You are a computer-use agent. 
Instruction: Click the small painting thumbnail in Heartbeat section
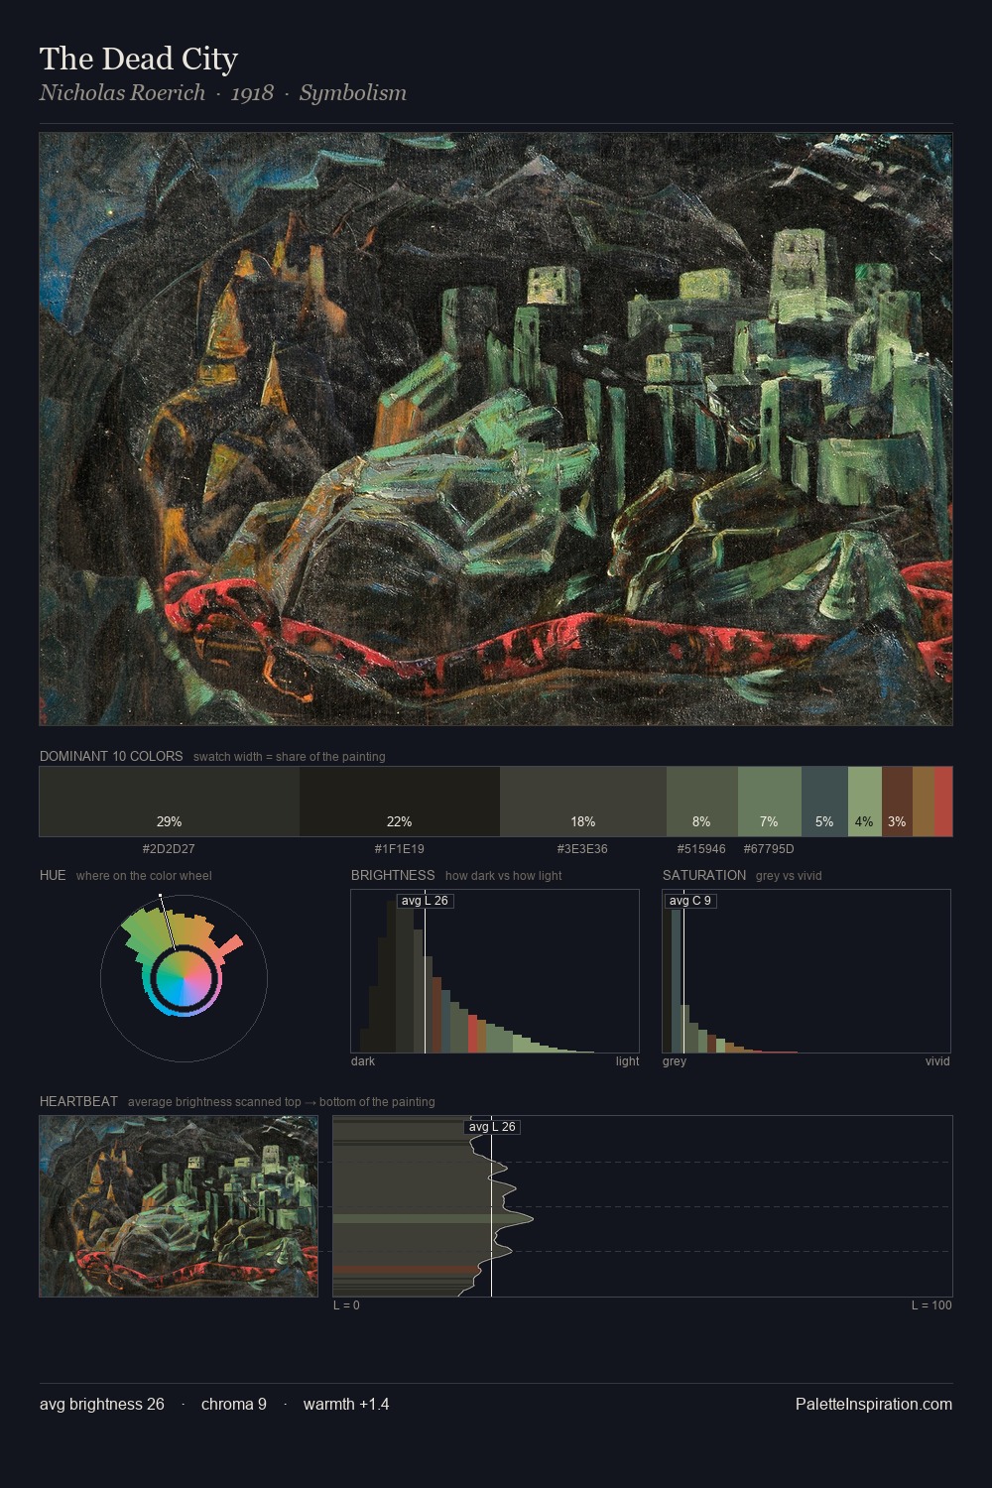179,1206
